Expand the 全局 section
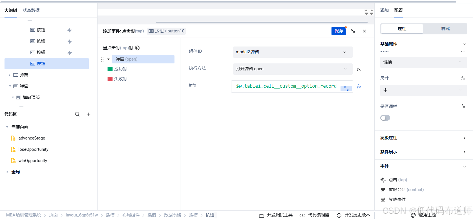 (x=7, y=172)
